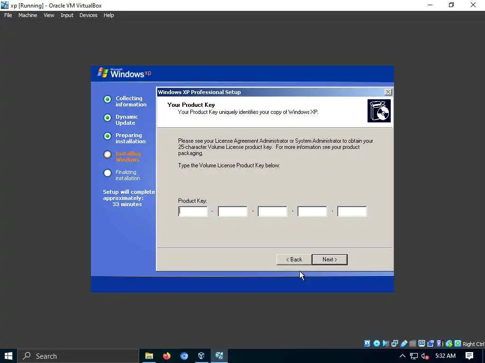Click the Windows XP logo in setup header
Viewport: 485px width, 363px height.
pyautogui.click(x=125, y=73)
